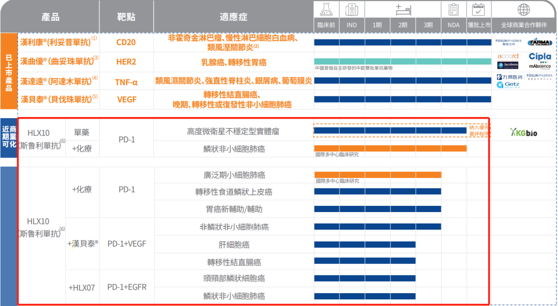The width and height of the screenshot is (558, 306).
Task: Click the teal progress bar for 漢曲優
Action: click(402, 61)
